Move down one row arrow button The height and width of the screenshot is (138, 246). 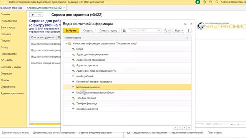pyautogui.click(x=184, y=128)
